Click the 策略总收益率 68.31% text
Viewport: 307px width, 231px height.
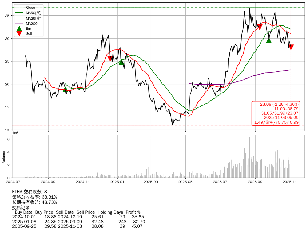pyautogui.click(x=35, y=197)
